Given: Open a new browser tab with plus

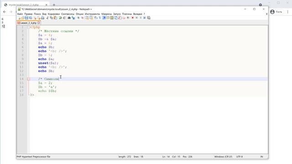Looking at the screenshot, I should (x=54, y=5).
